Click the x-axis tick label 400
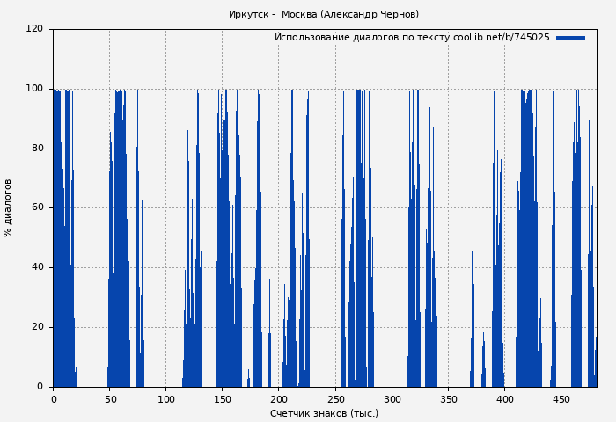Screen dimensions: 616x422 (x=504, y=399)
